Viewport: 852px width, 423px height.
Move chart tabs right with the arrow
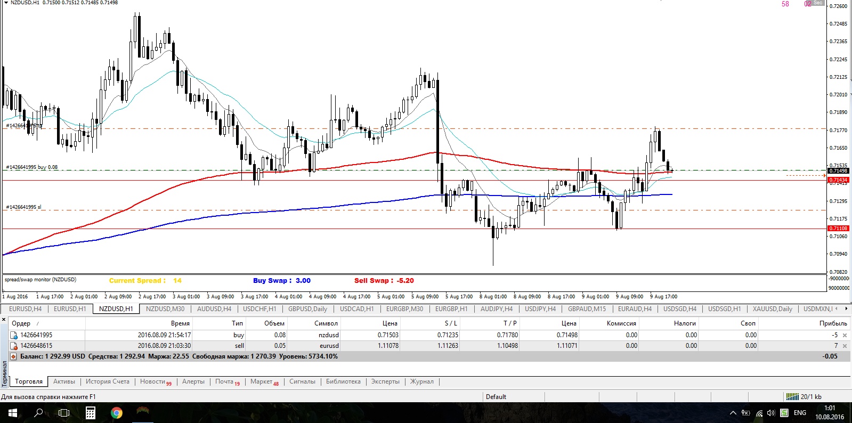pos(847,308)
